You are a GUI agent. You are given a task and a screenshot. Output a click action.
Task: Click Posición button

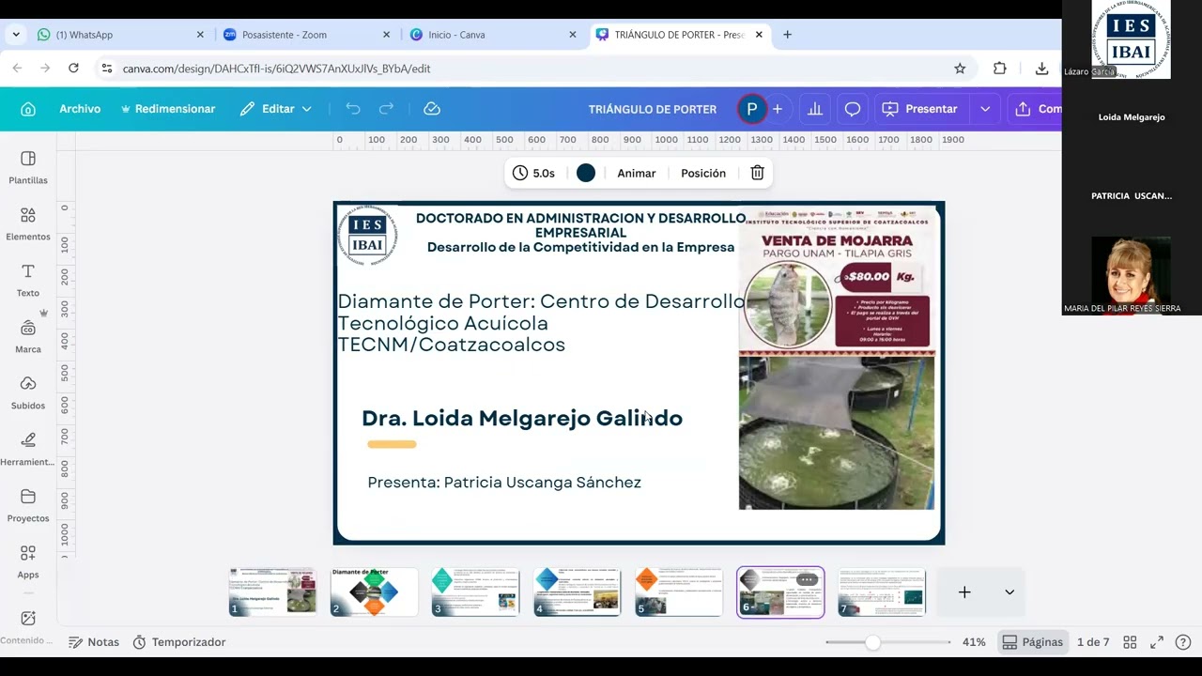[703, 173]
